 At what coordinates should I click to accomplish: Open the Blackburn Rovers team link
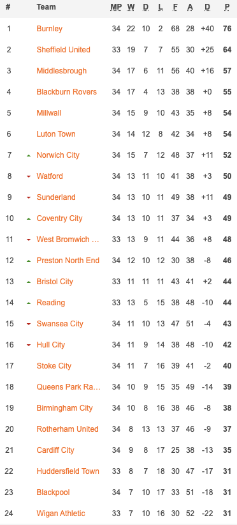[66, 92]
